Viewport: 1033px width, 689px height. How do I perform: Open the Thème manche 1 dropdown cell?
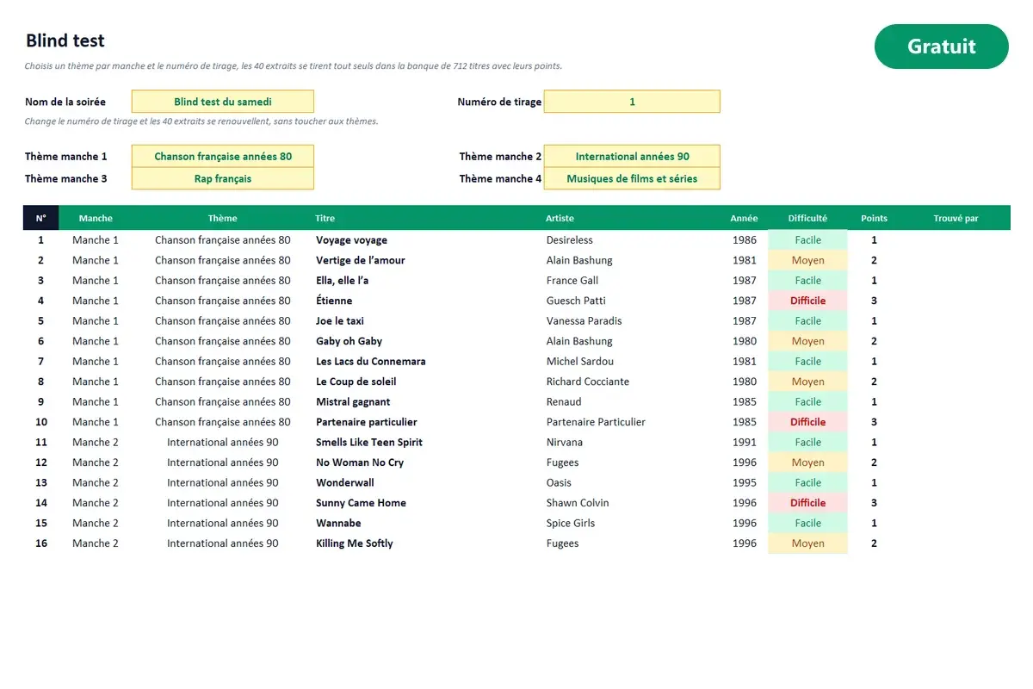point(223,156)
